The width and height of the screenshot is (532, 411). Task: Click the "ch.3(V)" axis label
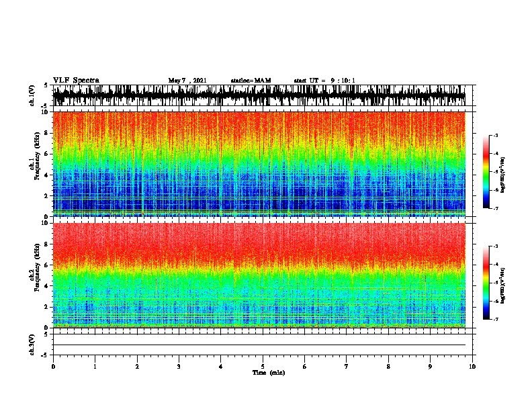(32, 345)
